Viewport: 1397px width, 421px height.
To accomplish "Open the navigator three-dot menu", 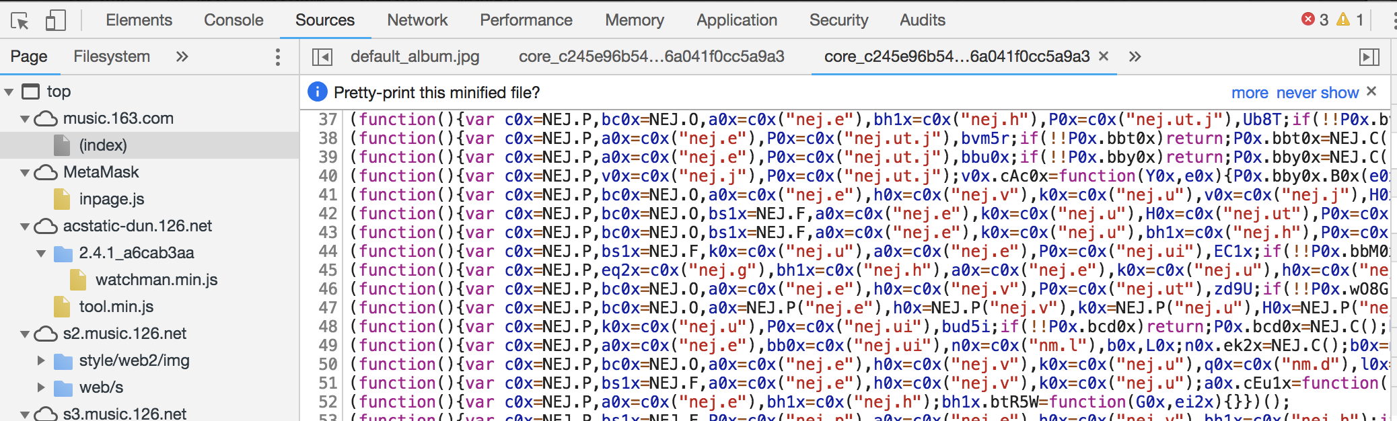I will pyautogui.click(x=277, y=57).
